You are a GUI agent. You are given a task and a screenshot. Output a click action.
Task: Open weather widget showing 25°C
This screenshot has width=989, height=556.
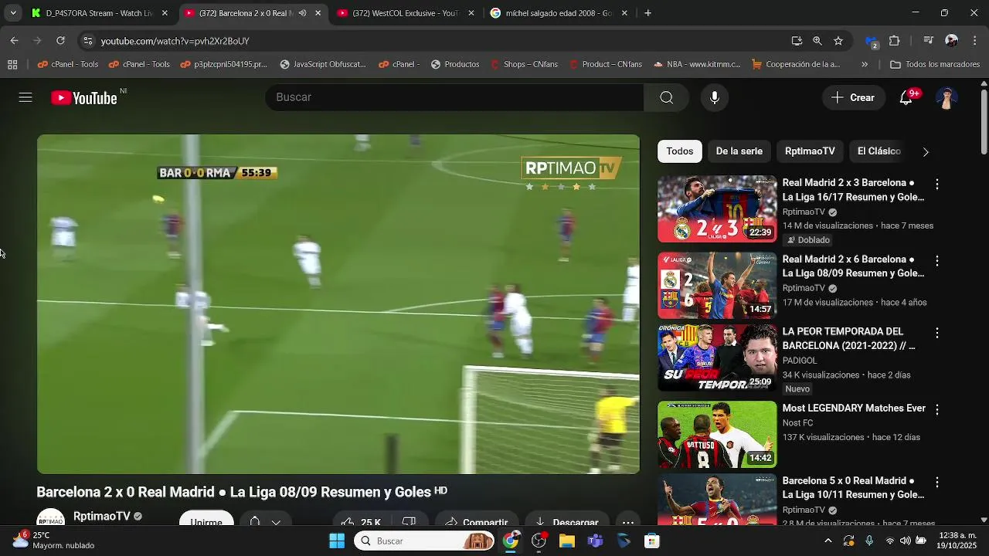click(x=53, y=541)
